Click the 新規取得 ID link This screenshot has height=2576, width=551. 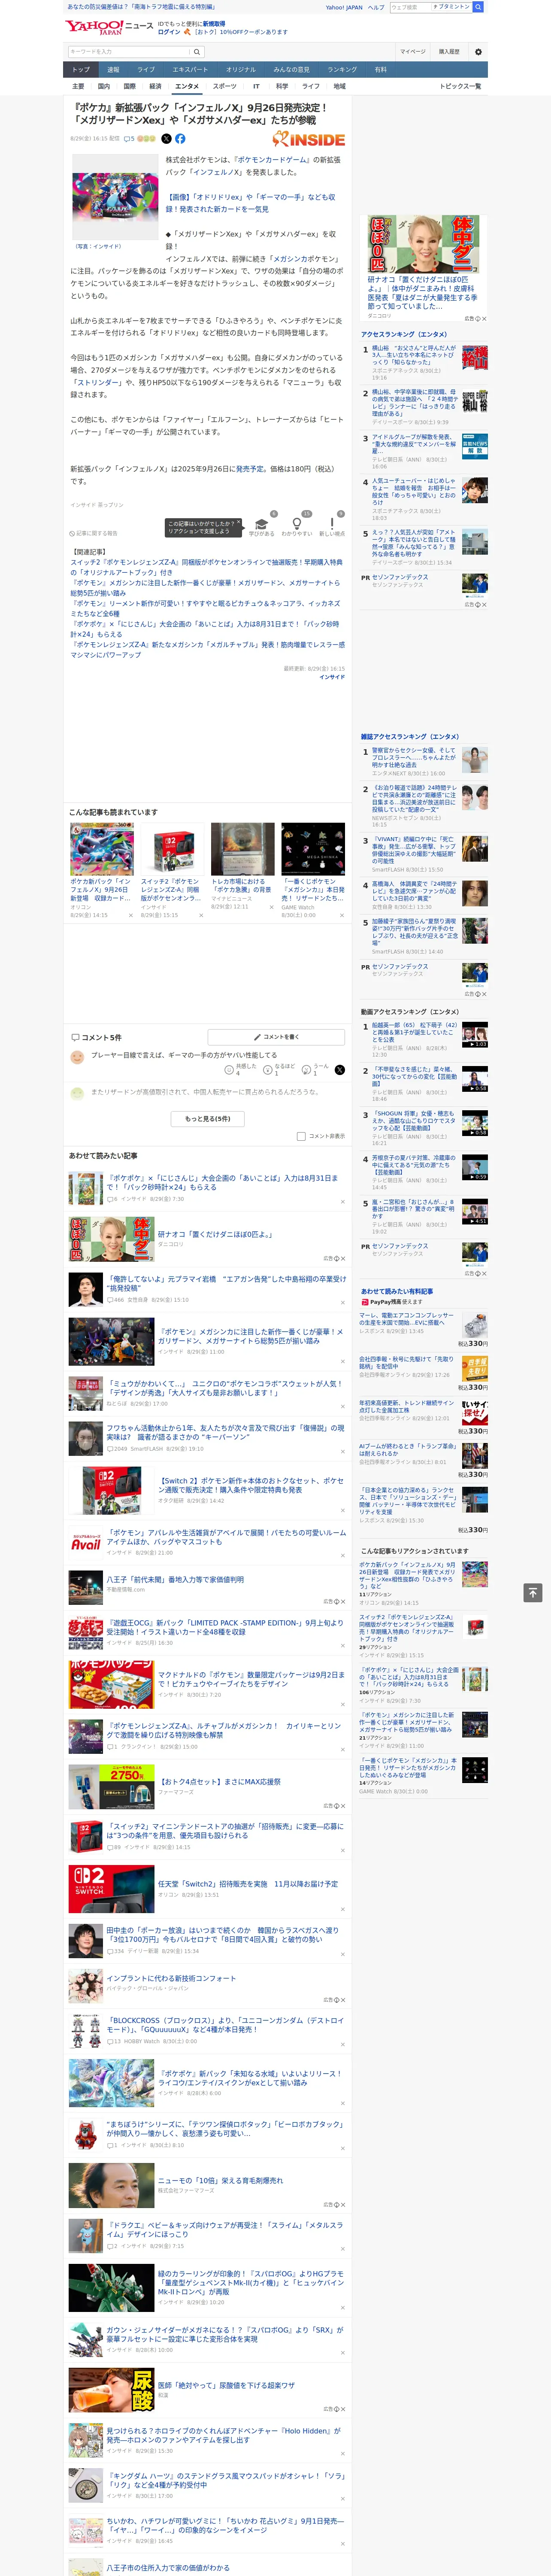pos(214,23)
